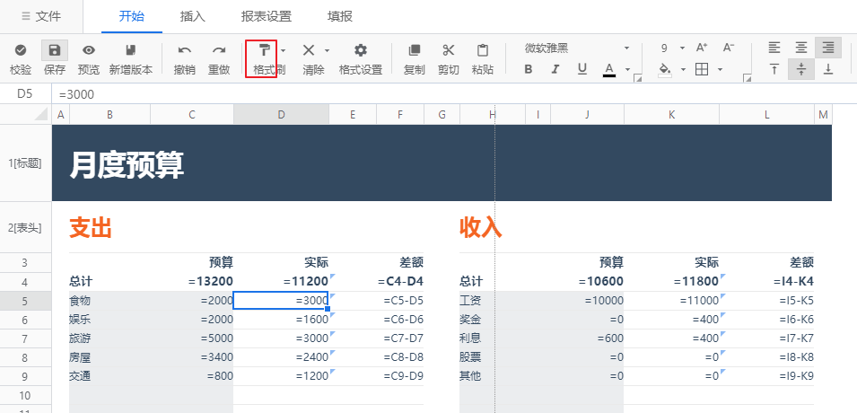Select the 交通 cell
This screenshot has width=857, height=413.
tap(109, 376)
